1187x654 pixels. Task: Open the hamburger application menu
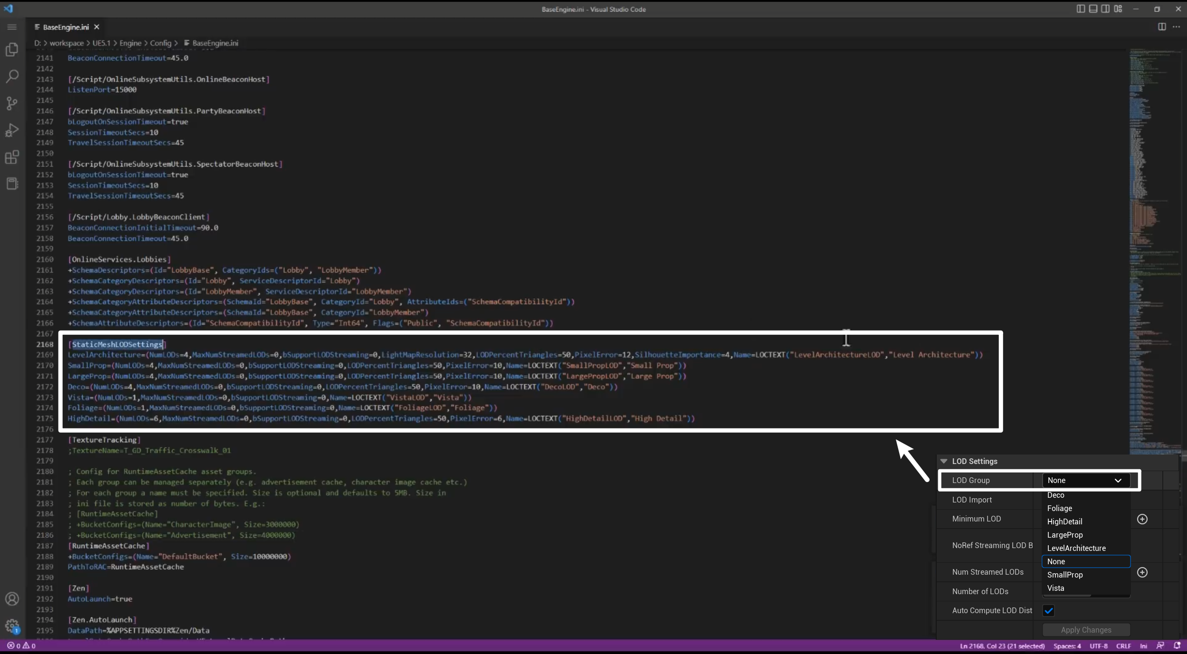(x=12, y=27)
